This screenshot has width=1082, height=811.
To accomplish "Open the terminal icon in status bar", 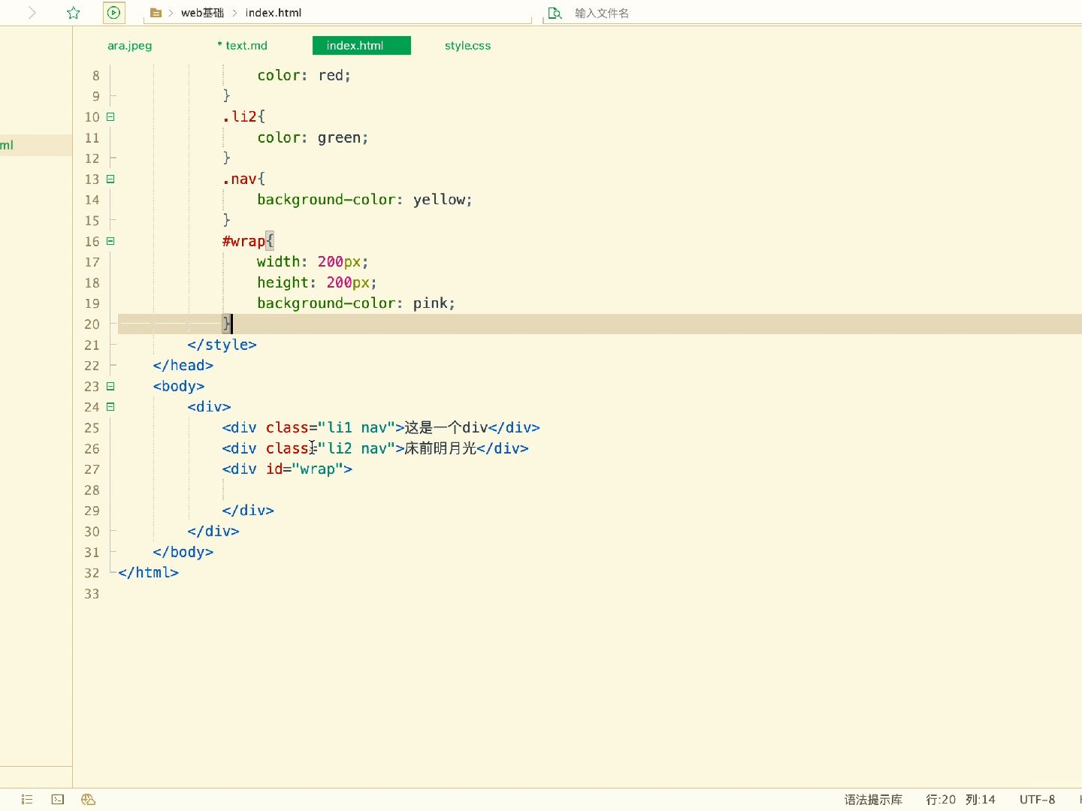I will tap(58, 800).
